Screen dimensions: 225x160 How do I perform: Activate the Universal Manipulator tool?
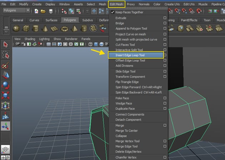(x=5, y=105)
